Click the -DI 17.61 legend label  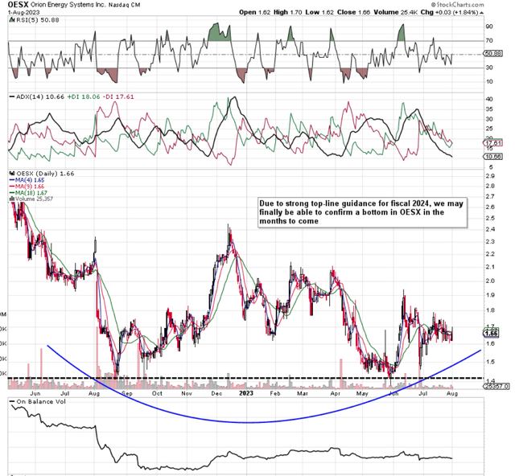(x=118, y=96)
